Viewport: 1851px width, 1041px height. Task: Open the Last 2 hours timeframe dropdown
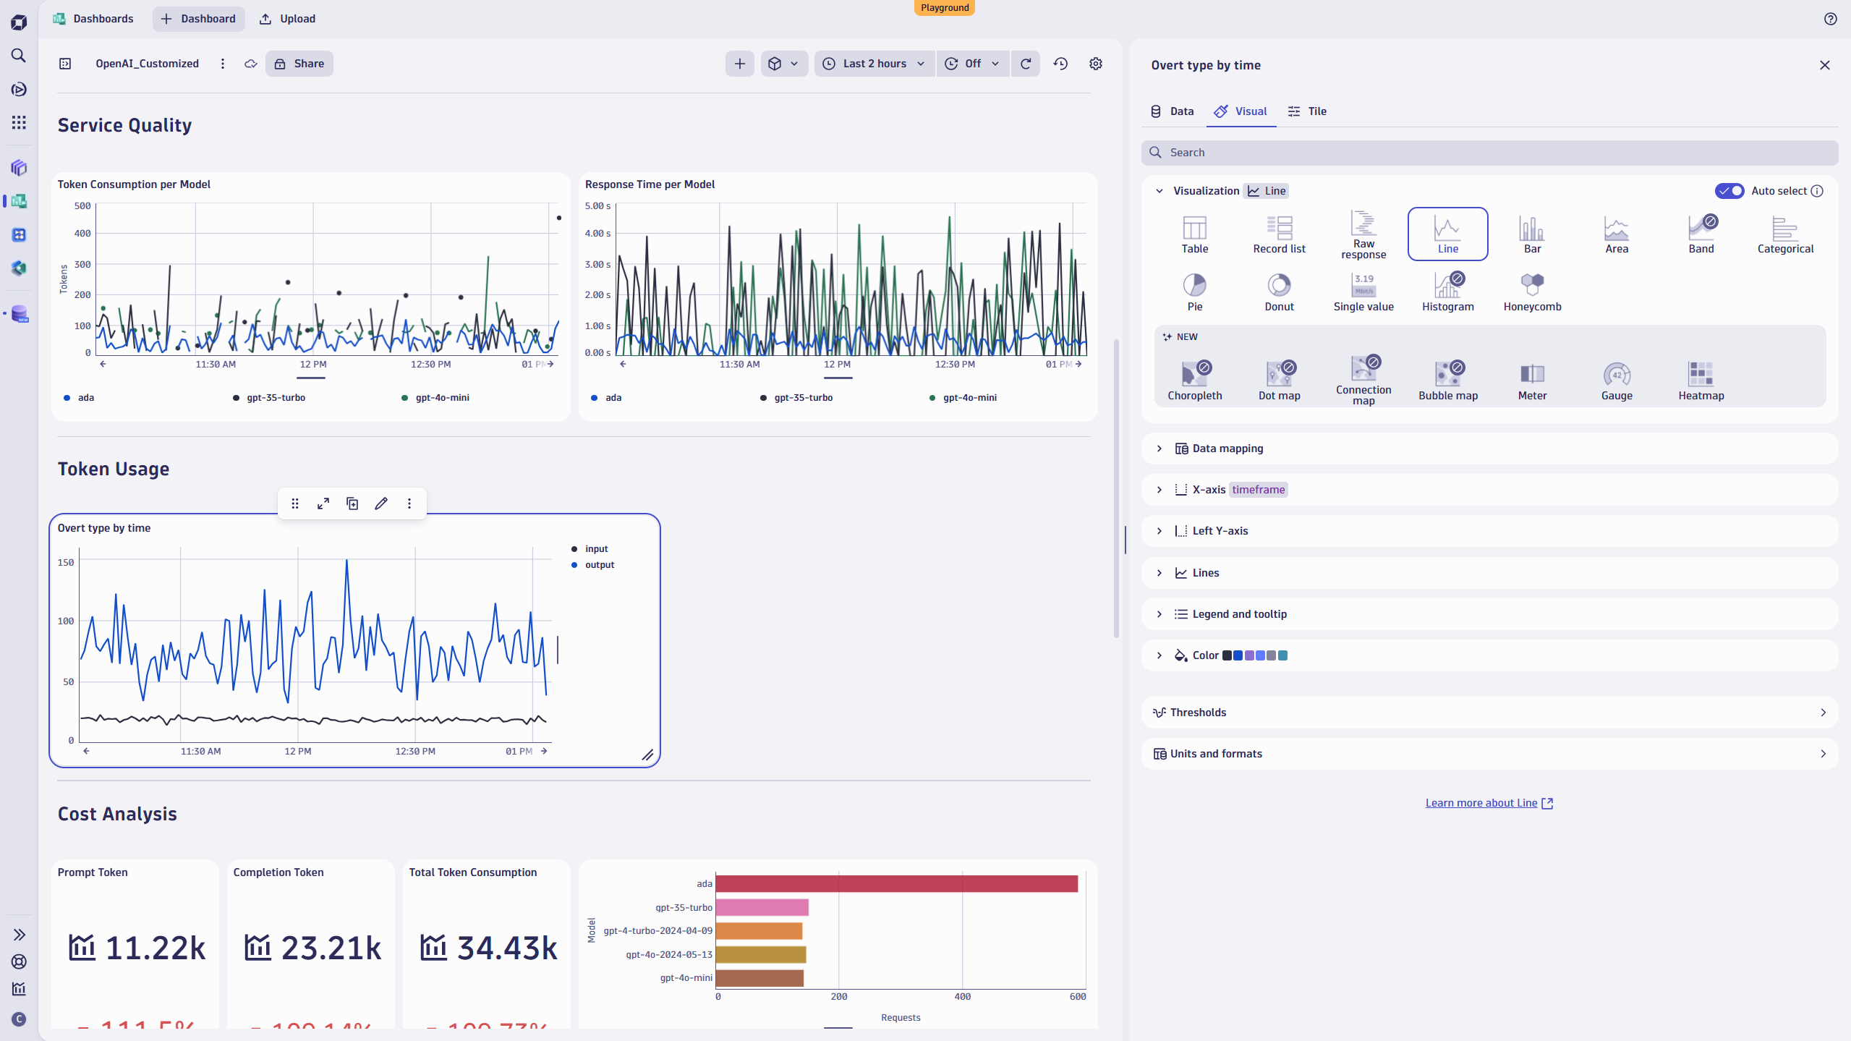point(875,64)
